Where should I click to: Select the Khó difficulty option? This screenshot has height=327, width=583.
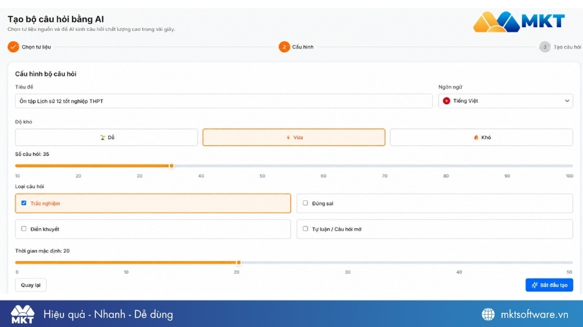point(481,137)
